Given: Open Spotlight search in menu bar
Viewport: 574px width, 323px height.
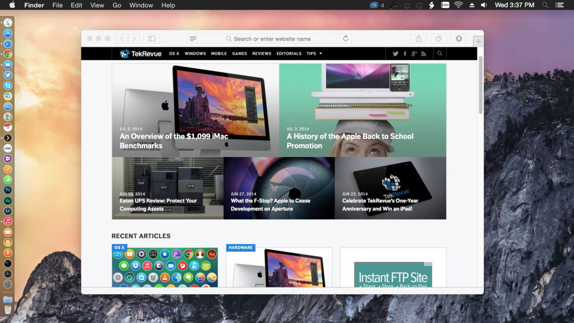Looking at the screenshot, I should pos(545,5).
